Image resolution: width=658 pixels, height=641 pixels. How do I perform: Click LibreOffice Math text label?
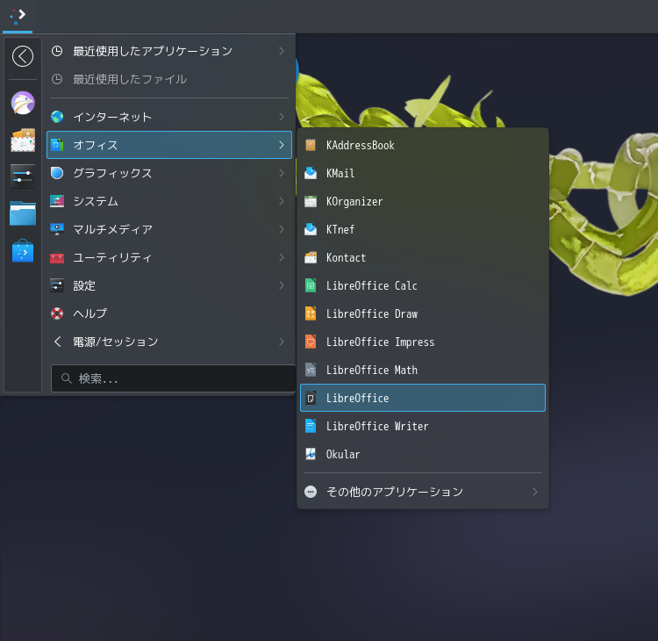click(x=372, y=370)
